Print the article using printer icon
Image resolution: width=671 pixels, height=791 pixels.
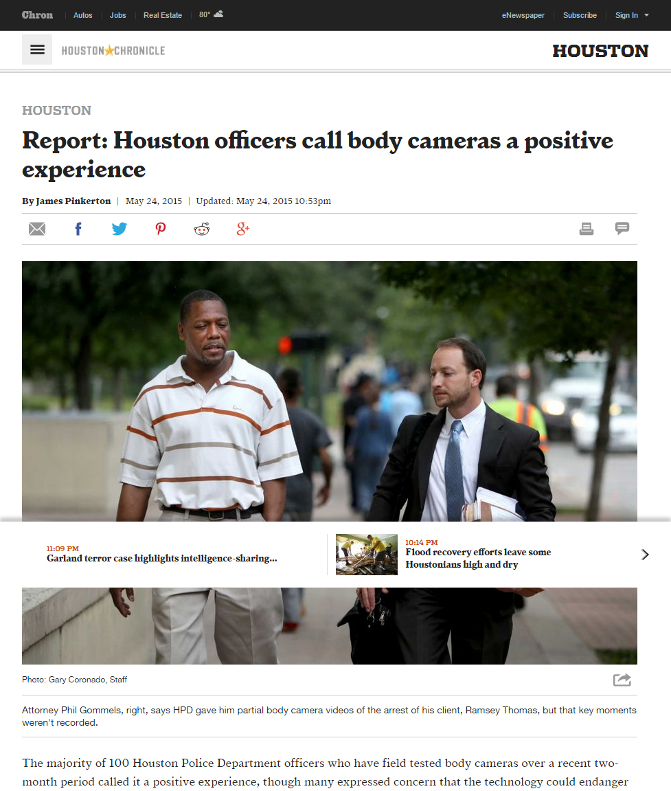tap(587, 229)
